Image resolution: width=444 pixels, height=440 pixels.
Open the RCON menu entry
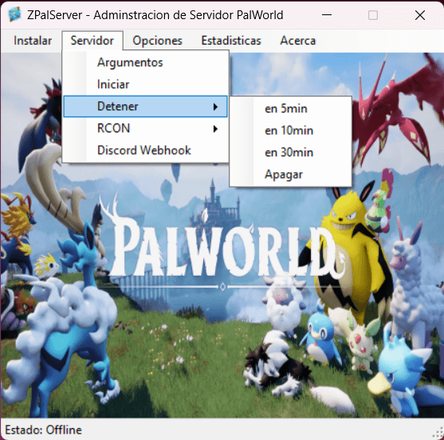pyautogui.click(x=145, y=128)
